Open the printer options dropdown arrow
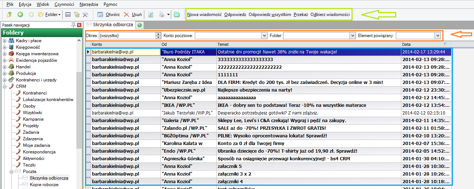The image size is (474, 189). [169, 15]
